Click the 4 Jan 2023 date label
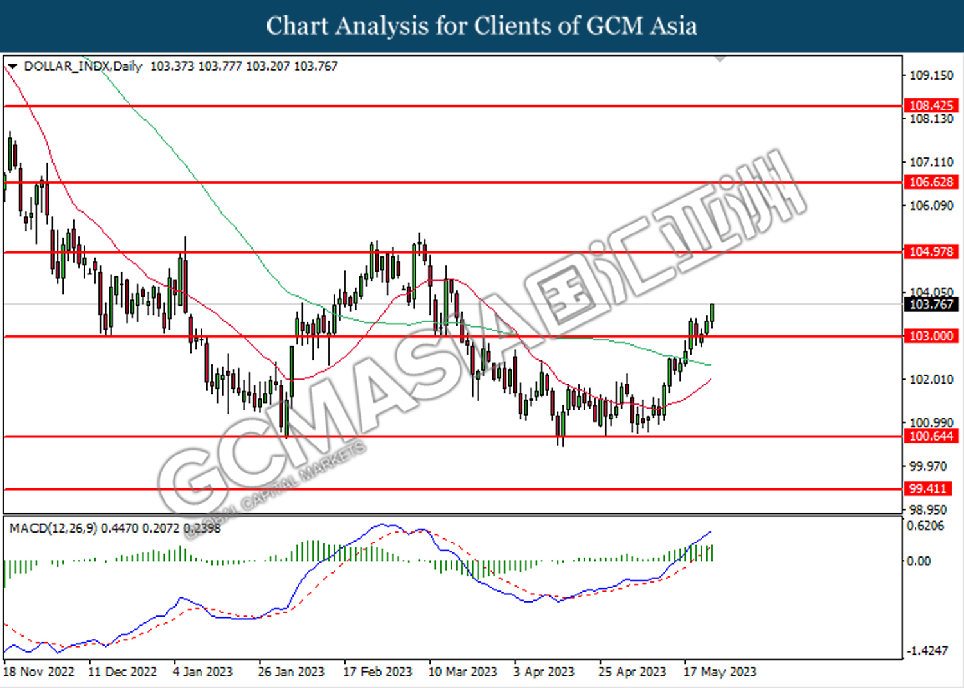 (203, 672)
